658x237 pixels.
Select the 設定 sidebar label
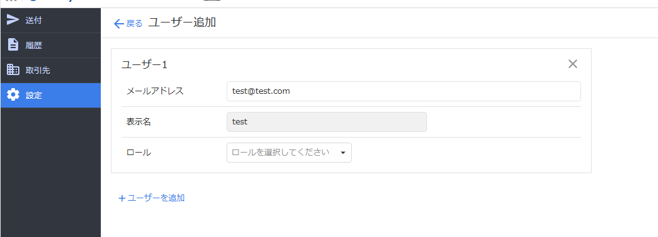34,95
